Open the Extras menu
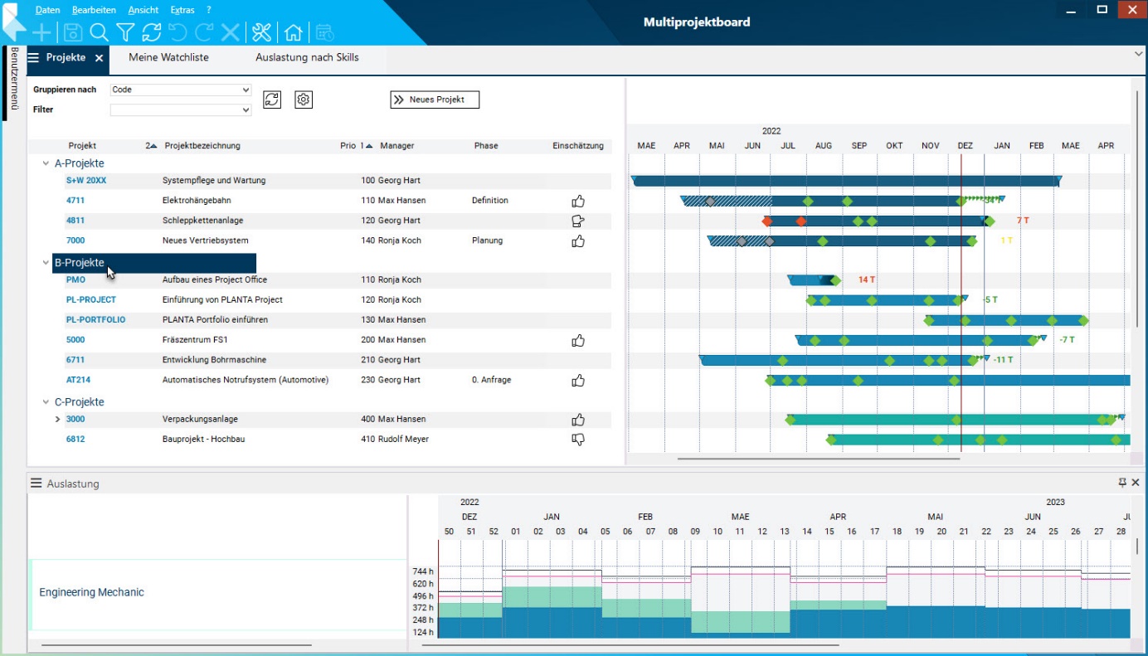 click(x=181, y=10)
